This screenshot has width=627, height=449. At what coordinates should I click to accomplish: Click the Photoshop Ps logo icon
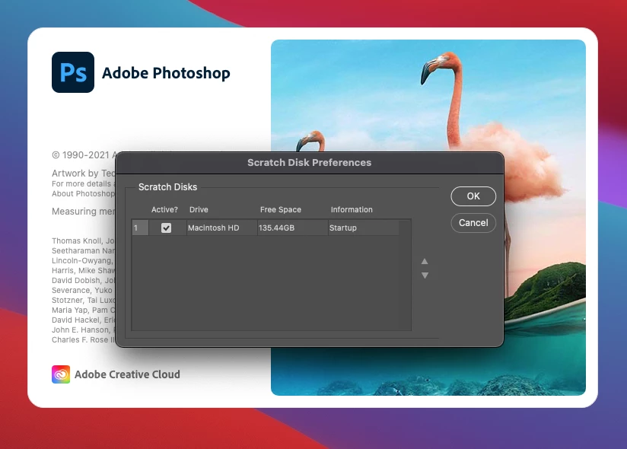73,72
